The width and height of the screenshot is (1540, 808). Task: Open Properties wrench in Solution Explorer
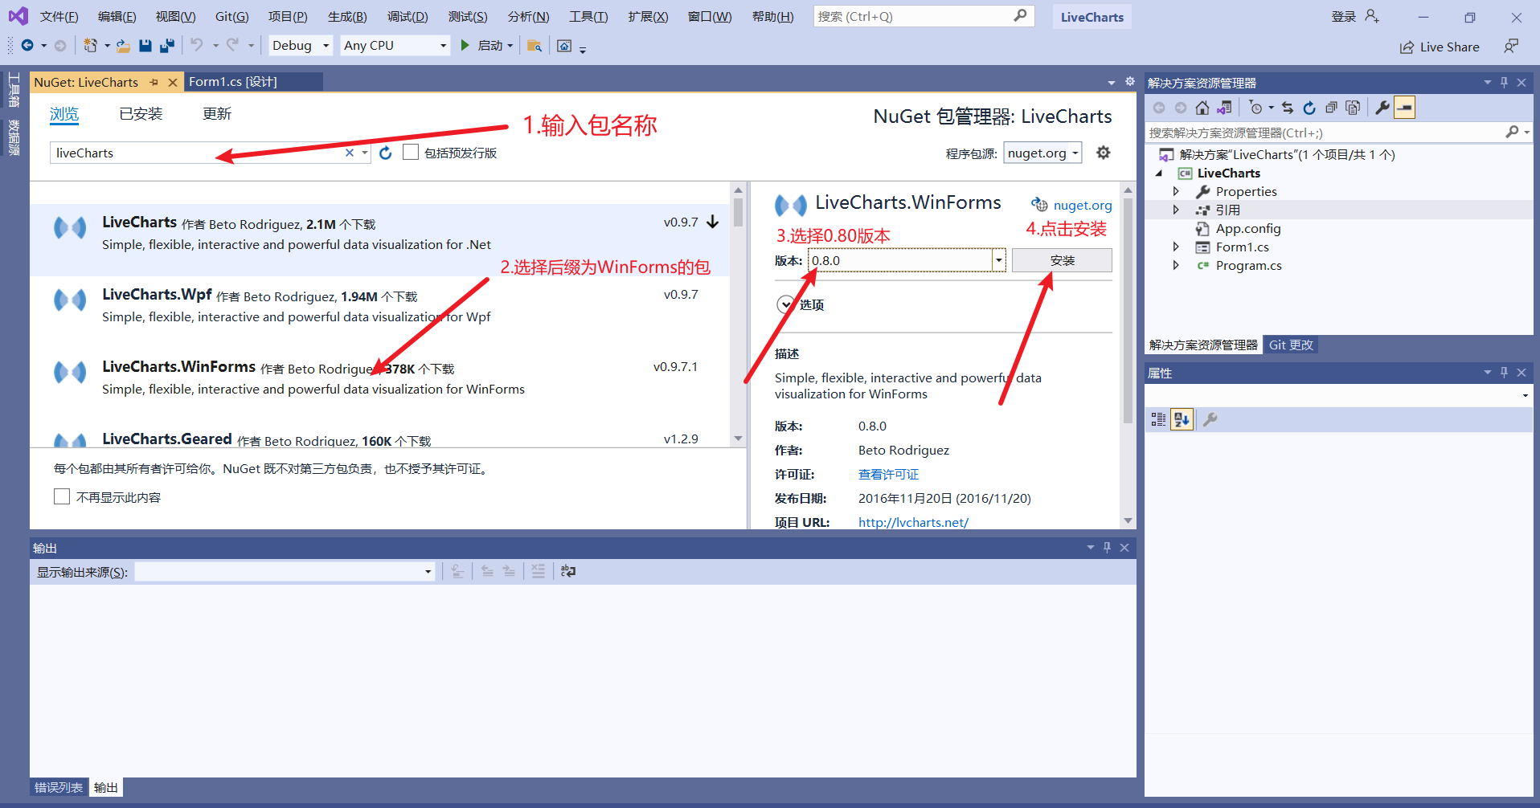click(x=1382, y=108)
